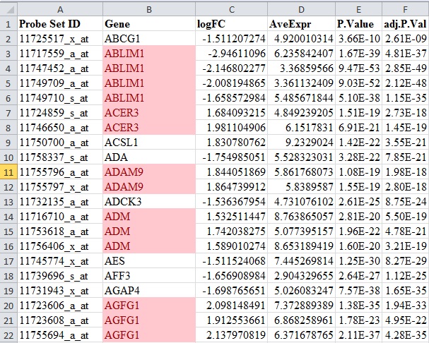Select the AES gene cell
Viewport: 429px width, 343px height.
point(149,261)
